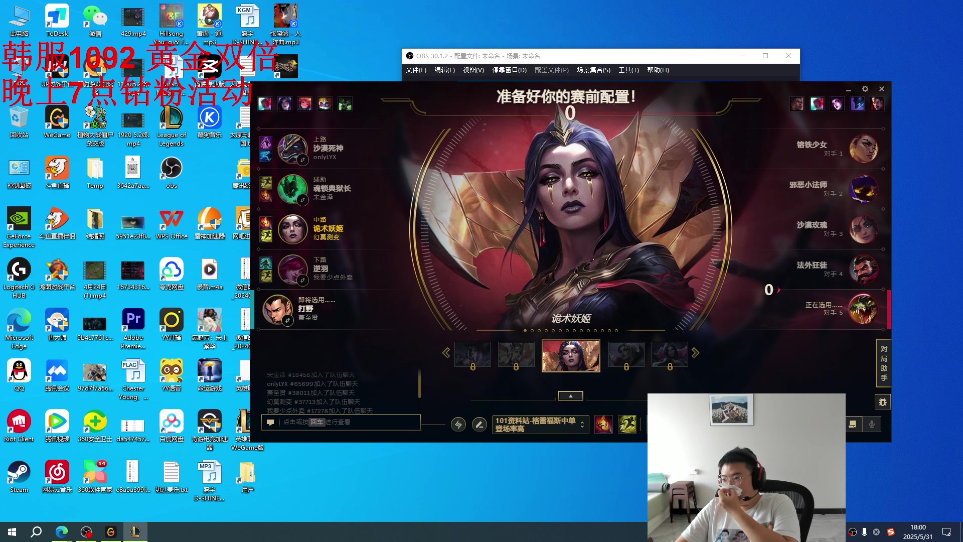The width and height of the screenshot is (963, 542).
Task: Click enemy 邪恶小法师 champion portrait
Action: (863, 189)
